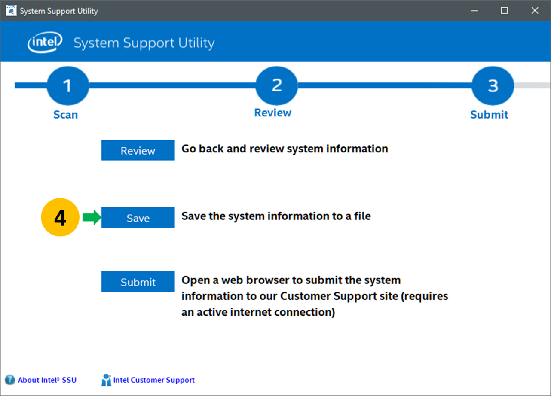Click the Review button

point(138,150)
